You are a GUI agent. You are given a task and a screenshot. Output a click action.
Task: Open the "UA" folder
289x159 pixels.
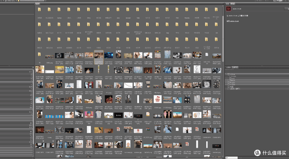coord(216,25)
